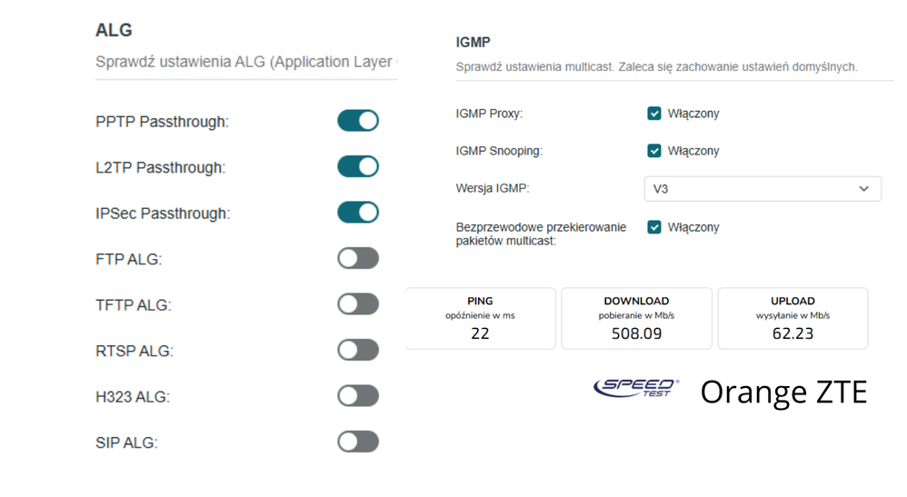
Task: Click the PING result box
Action: click(x=480, y=318)
